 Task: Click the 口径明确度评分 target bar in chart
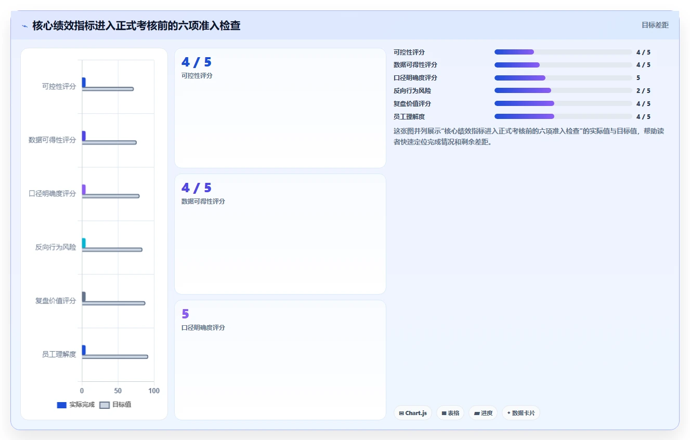[111, 196]
